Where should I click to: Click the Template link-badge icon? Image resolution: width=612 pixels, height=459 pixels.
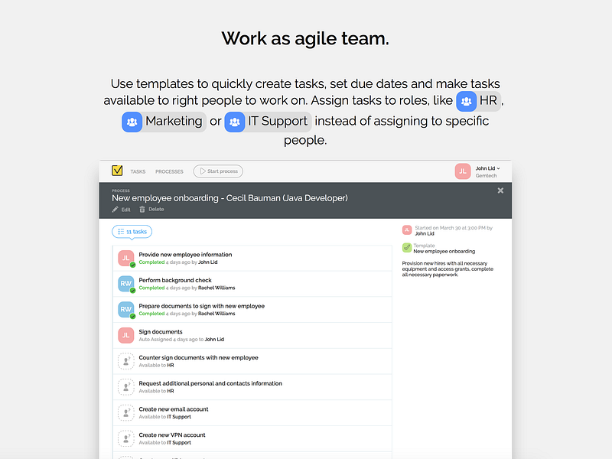(x=407, y=248)
